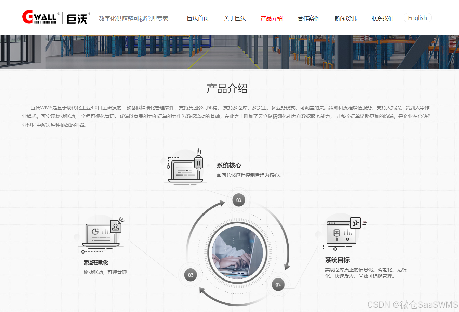The image size is (459, 312).
Task: Click the slogan 数字化供应链可视管理专家
Action: pos(133,18)
